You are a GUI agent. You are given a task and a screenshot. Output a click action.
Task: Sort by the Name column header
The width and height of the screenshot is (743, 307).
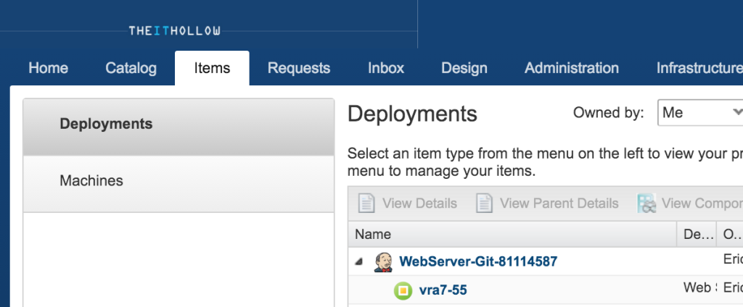[513, 234]
